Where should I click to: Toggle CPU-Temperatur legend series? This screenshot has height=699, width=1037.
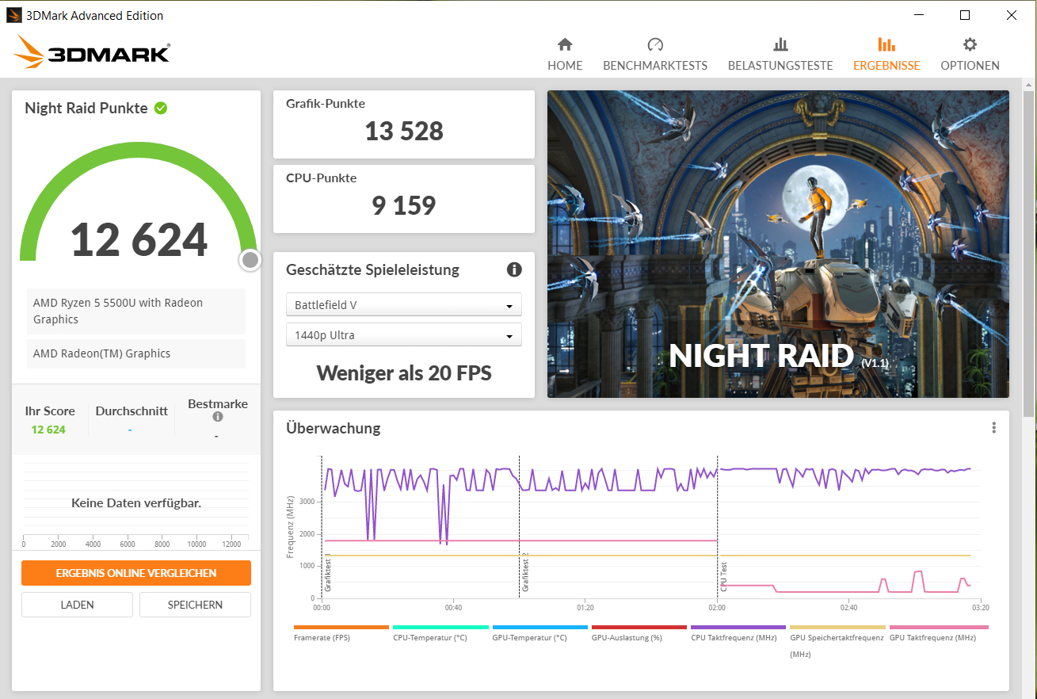click(x=440, y=632)
